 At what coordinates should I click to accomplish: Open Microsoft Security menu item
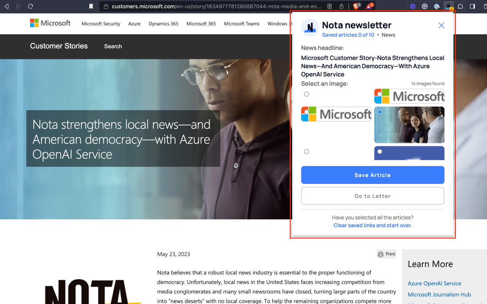click(x=101, y=24)
